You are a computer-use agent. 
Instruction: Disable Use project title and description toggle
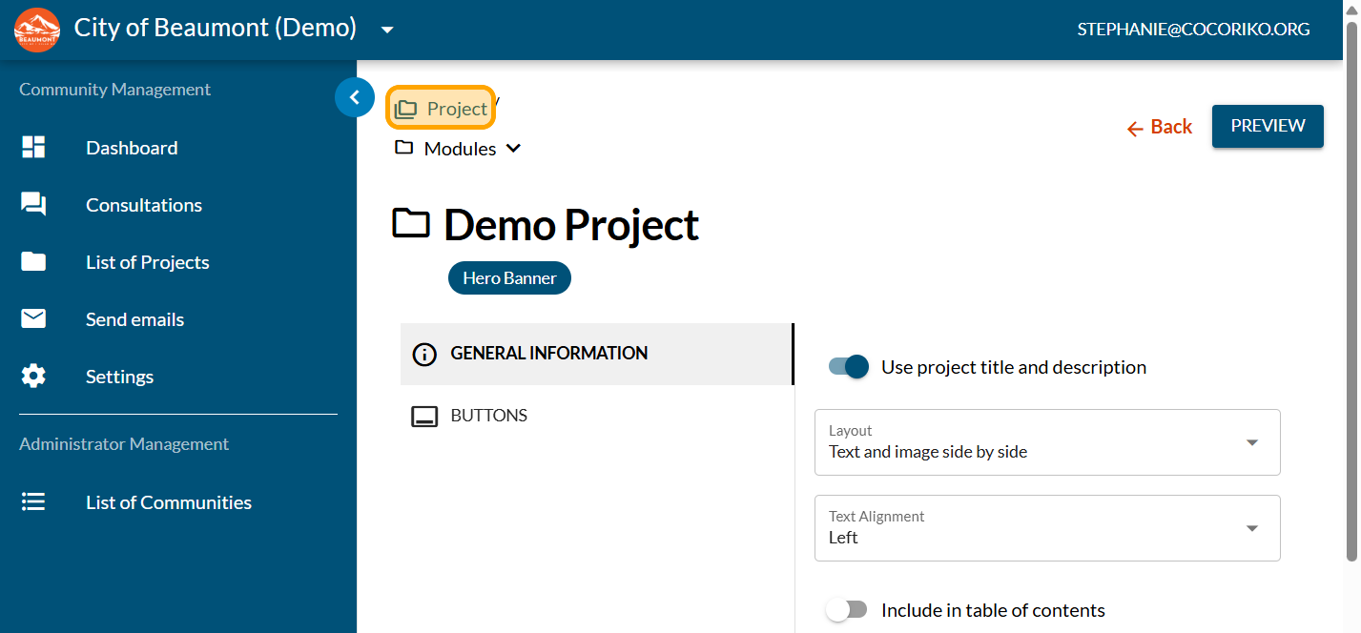tap(849, 367)
